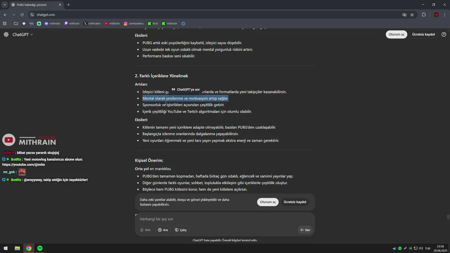This screenshot has height=253, width=450.
Task: Click the top-right Oturum aç button
Action: [397, 34]
